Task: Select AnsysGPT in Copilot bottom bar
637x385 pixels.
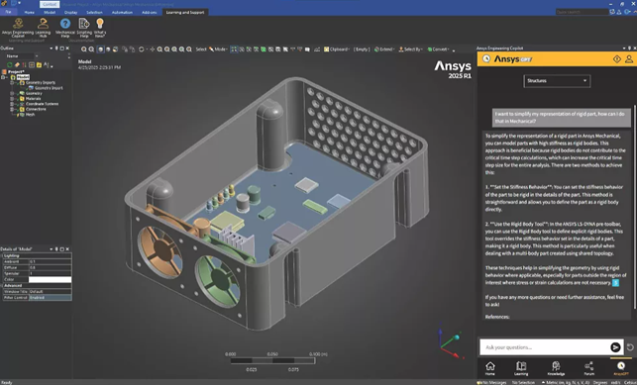Action: (x=621, y=368)
